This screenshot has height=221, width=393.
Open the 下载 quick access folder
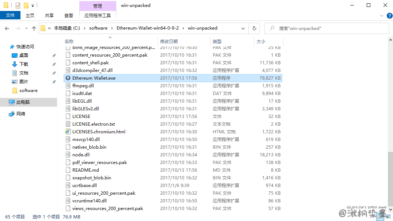[x=24, y=64]
